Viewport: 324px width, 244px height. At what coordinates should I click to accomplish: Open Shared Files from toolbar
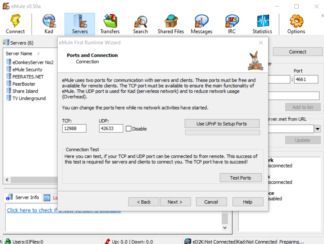171,21
